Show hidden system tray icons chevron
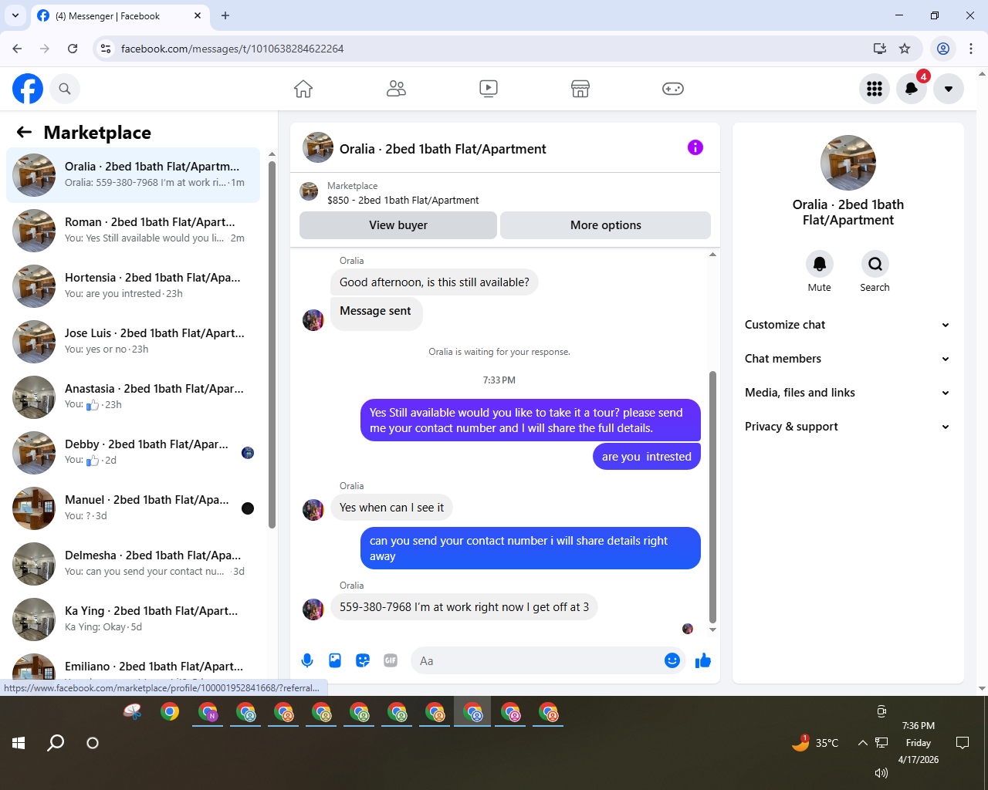The image size is (988, 790). click(862, 743)
